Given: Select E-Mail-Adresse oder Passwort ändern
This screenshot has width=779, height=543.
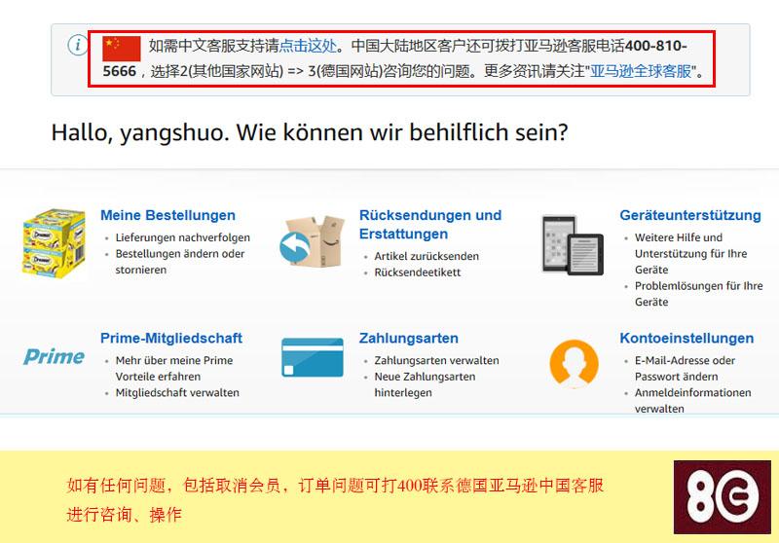Looking at the screenshot, I should (685, 368).
